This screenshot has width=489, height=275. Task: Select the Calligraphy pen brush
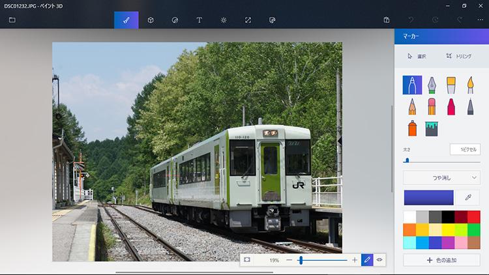432,85
